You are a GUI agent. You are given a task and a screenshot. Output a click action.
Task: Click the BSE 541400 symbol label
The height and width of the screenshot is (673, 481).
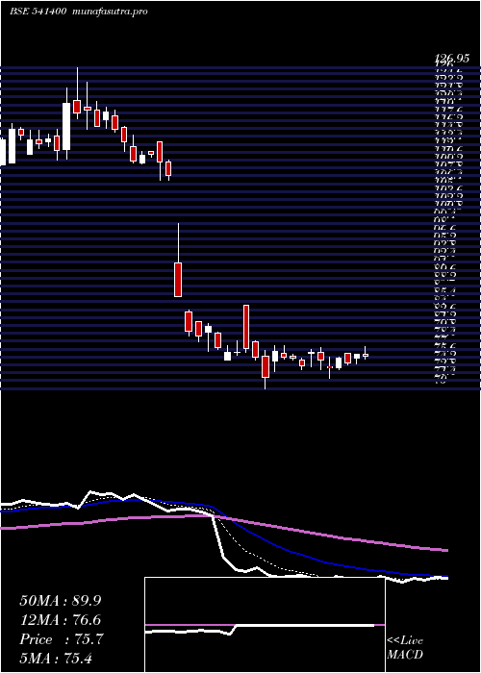click(38, 12)
